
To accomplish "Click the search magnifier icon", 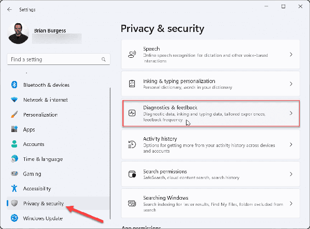I will [100, 60].
